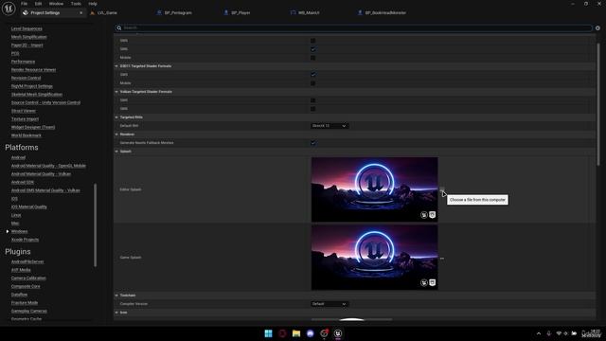
Task: Click the Project Settings tab icon
Action: [26, 12]
